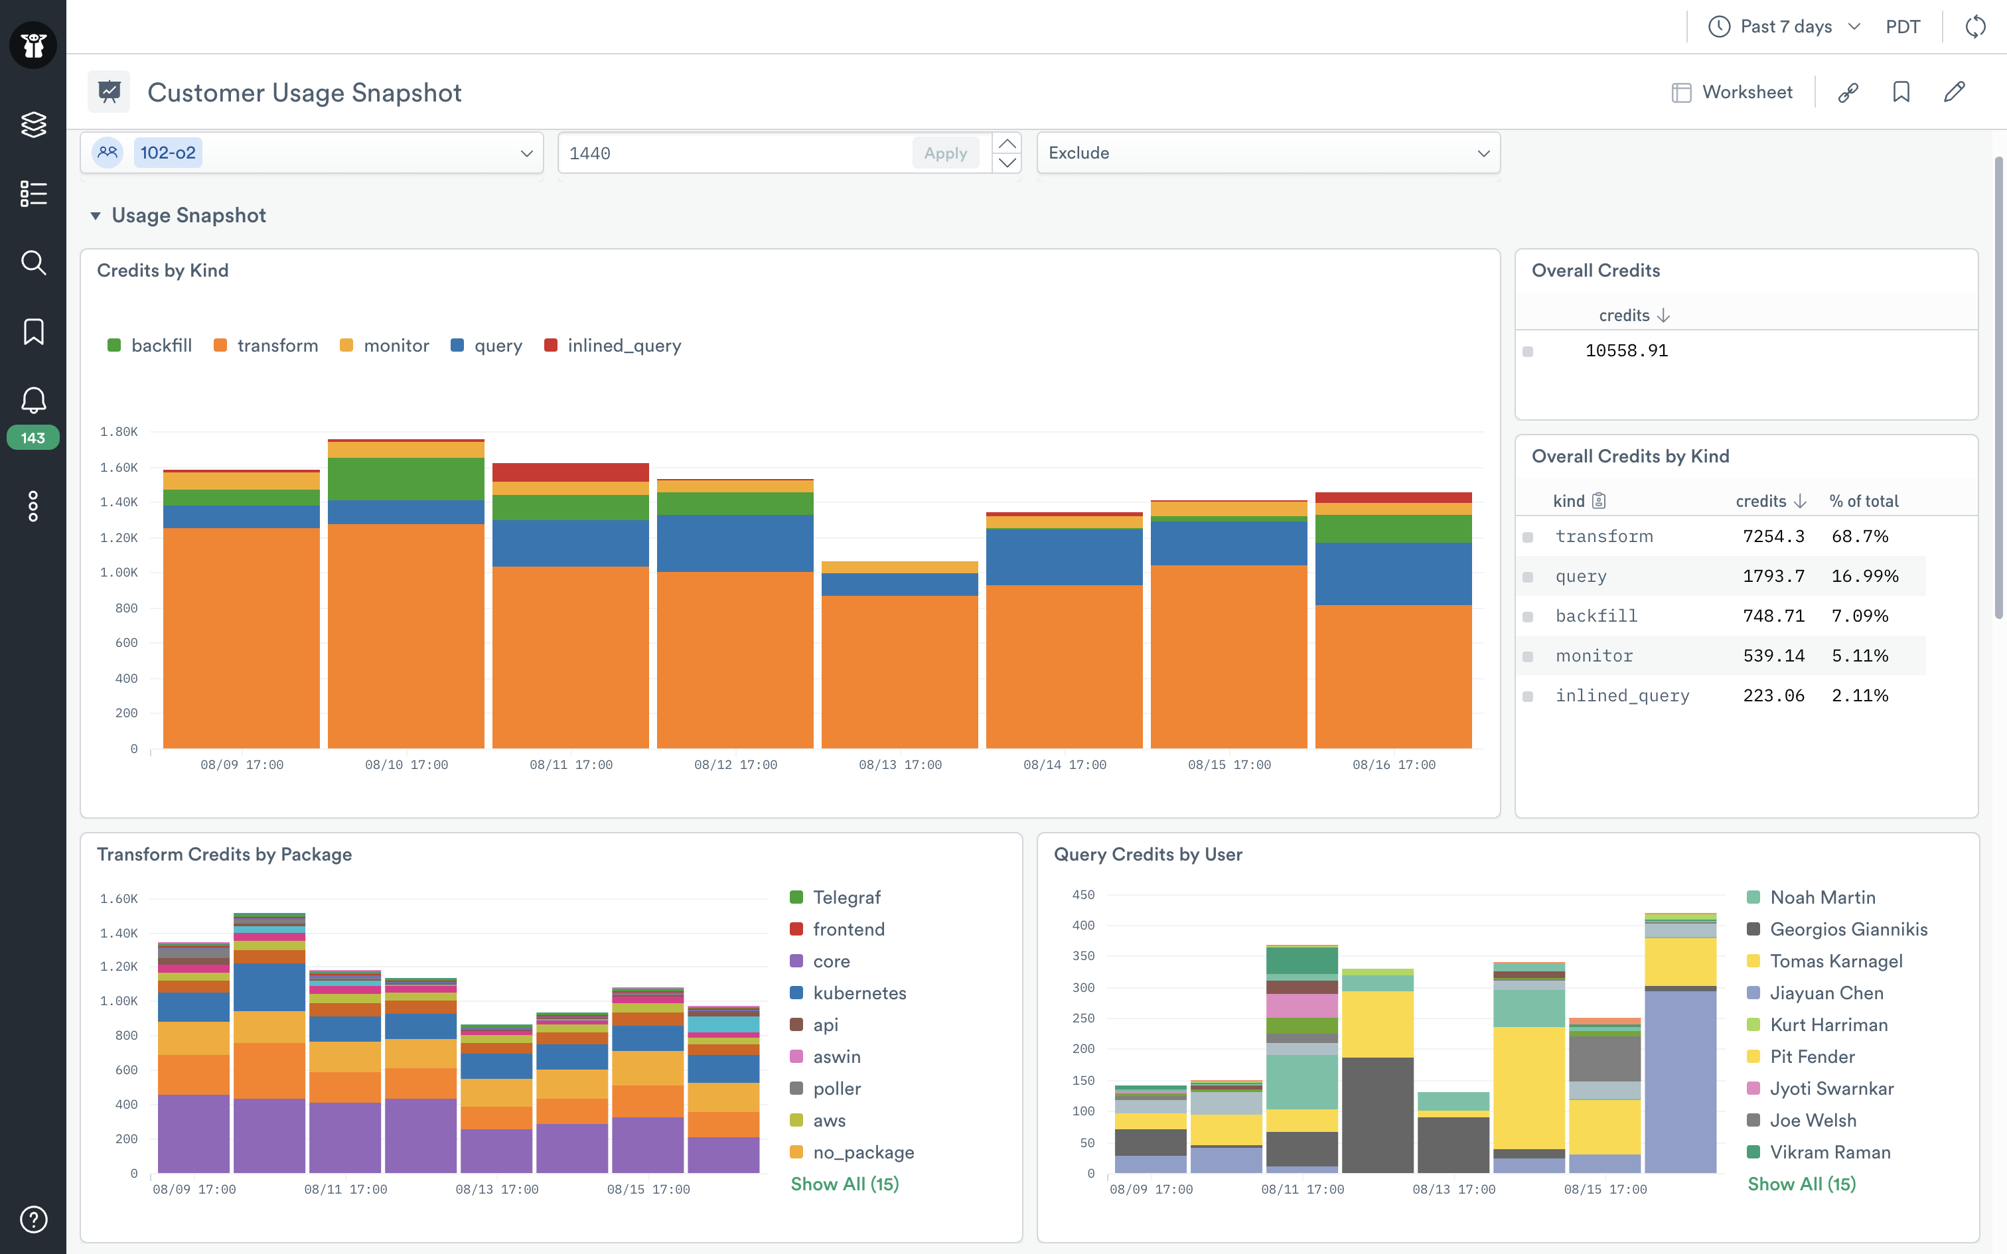Screen dimensions: 2007x1254
Task: Open the Past 7 days time range dropdown
Action: click(1785, 27)
